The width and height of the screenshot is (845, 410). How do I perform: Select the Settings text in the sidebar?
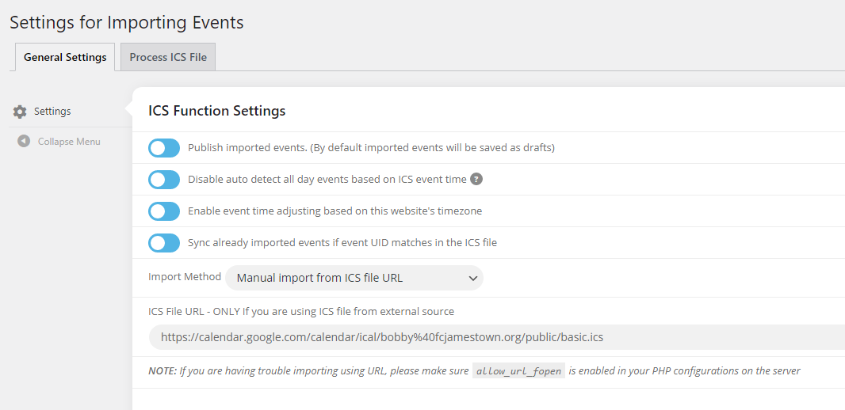tap(52, 112)
